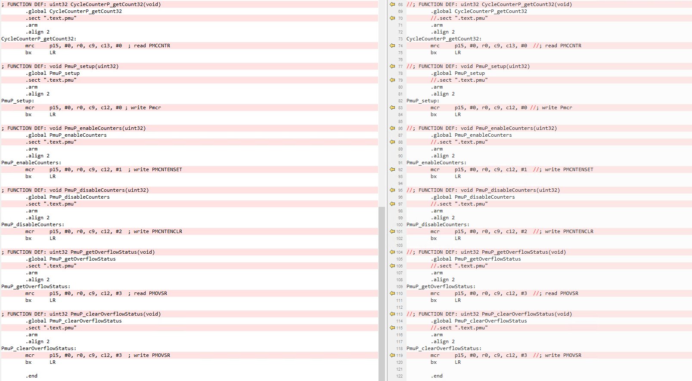The image size is (692, 381).
Task: Click left pane '; FUNCTION DEF: void PmuP_enableCounters(uint32)' line
Action: click(189, 128)
